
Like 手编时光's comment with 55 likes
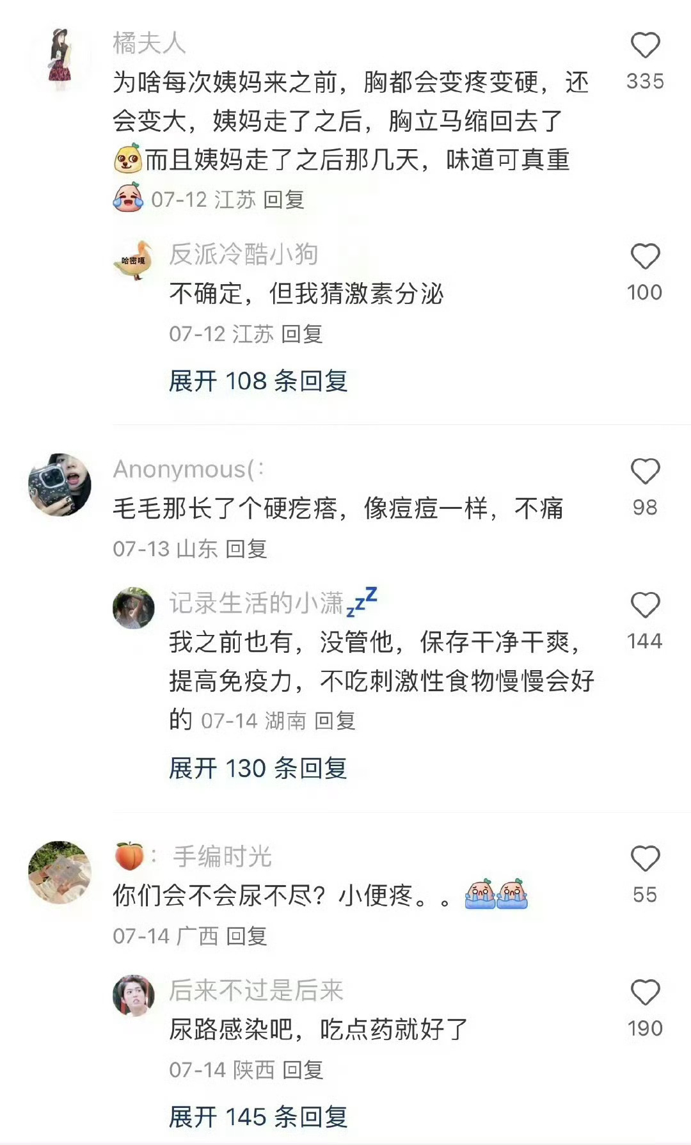point(645,859)
